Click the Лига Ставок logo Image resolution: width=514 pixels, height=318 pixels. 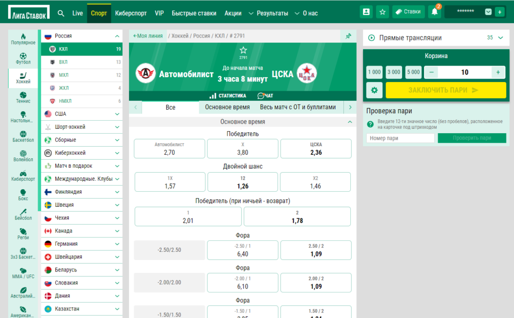pyautogui.click(x=29, y=13)
